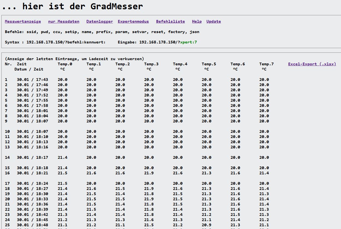Click the Temp.0 column header

(65, 64)
